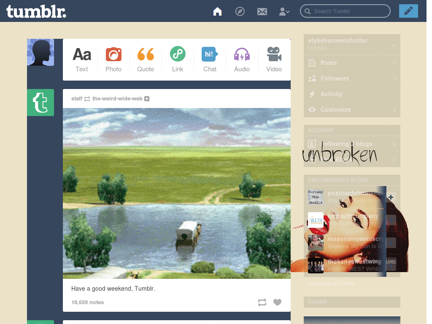Create a new Photo post

point(113,59)
